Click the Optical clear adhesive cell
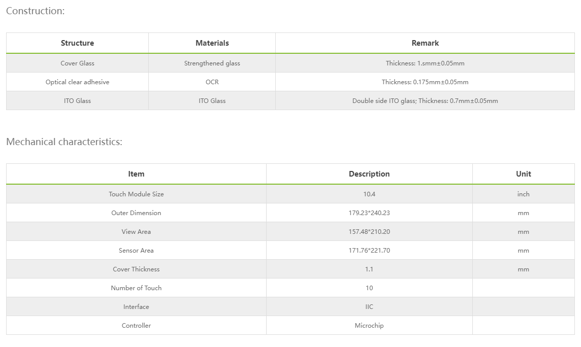The height and width of the screenshot is (347, 581). pos(77,82)
